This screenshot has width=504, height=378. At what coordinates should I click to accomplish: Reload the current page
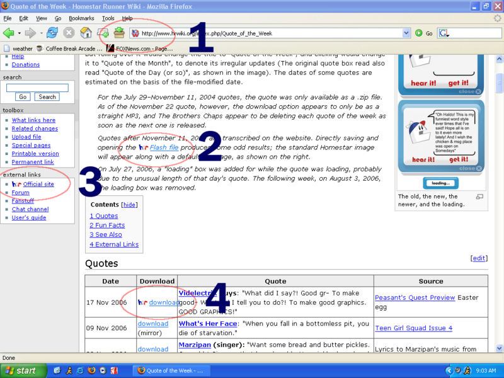52,33
